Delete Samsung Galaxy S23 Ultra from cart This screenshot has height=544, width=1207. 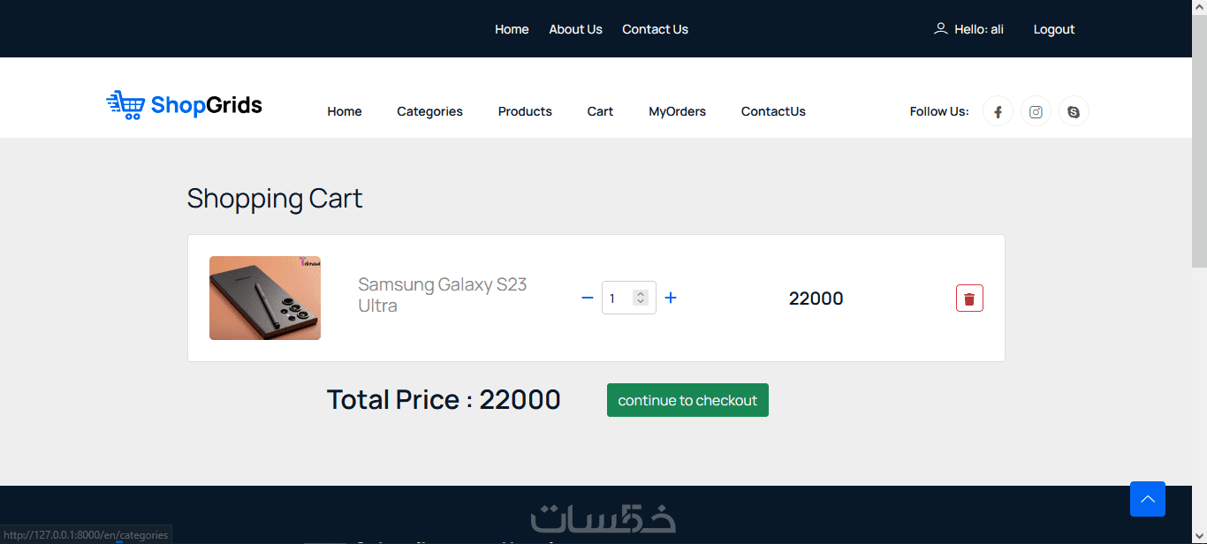tap(969, 298)
